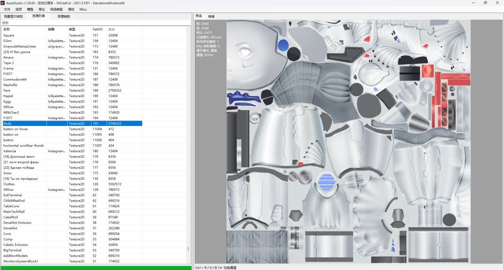Select the ChibiMitaKind asset row
Viewport: 504px width, 270px height.
pos(72,201)
